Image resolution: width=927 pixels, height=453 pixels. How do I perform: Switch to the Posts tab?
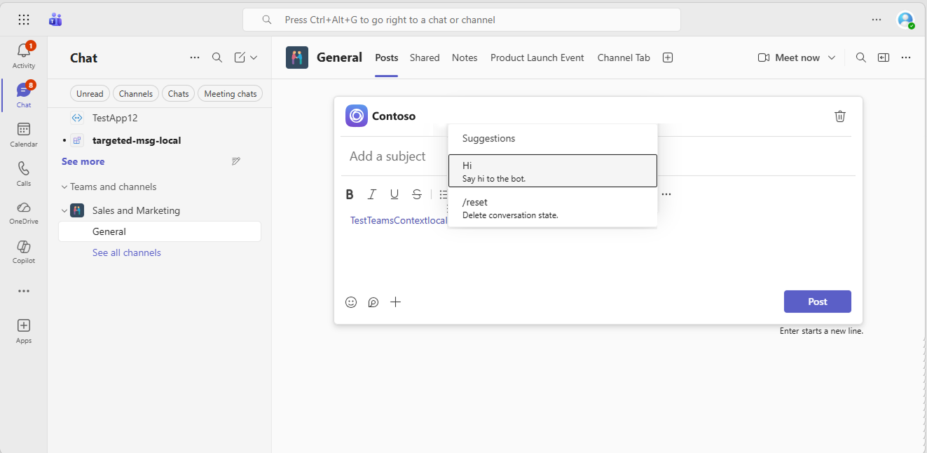(x=387, y=58)
